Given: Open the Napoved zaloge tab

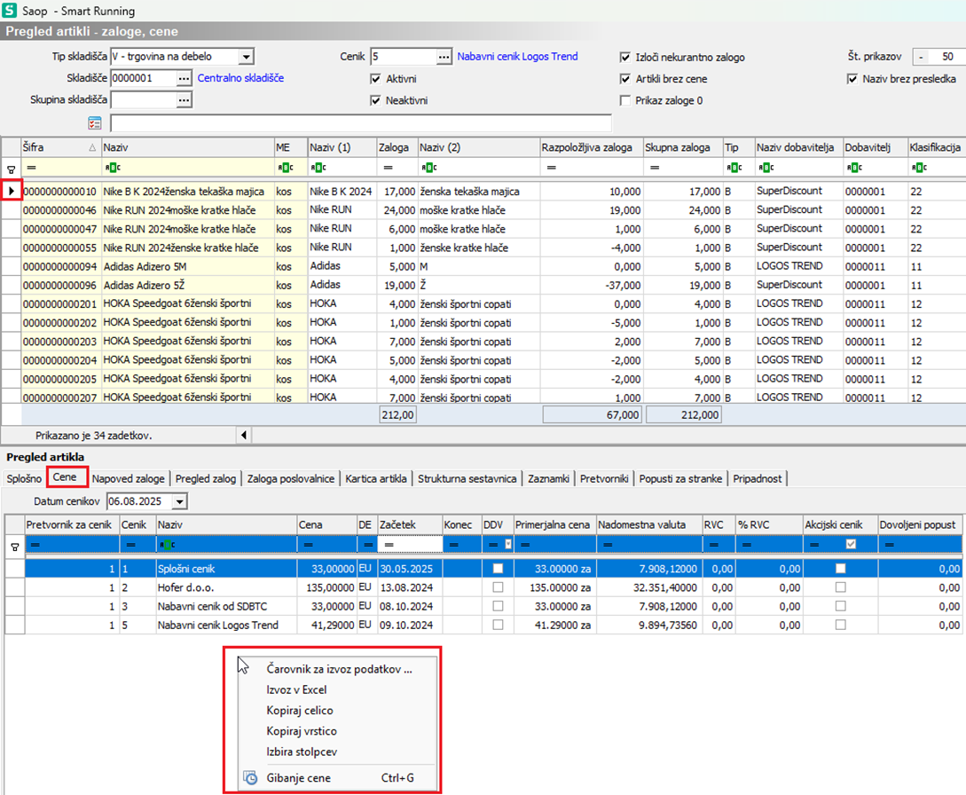Looking at the screenshot, I should 128,479.
